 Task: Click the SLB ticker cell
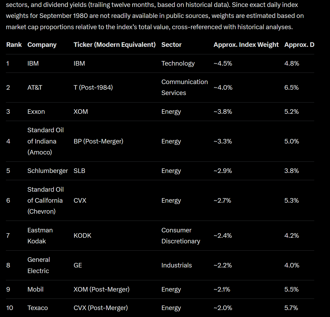click(79, 171)
